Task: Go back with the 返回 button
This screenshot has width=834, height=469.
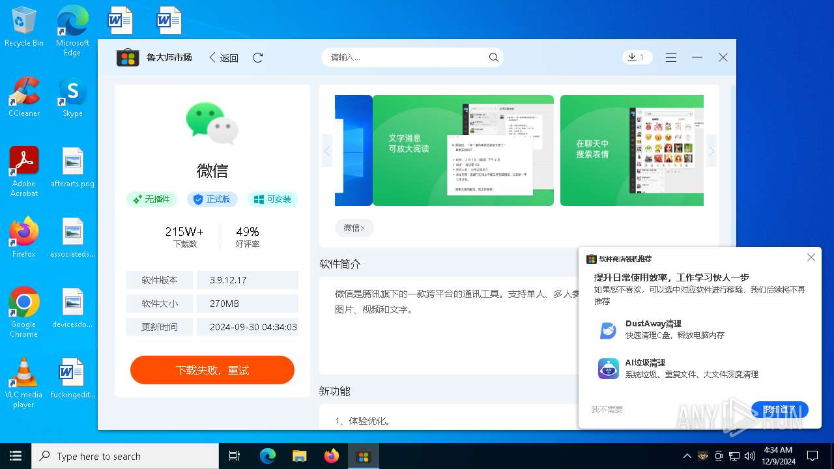Action: click(x=223, y=57)
